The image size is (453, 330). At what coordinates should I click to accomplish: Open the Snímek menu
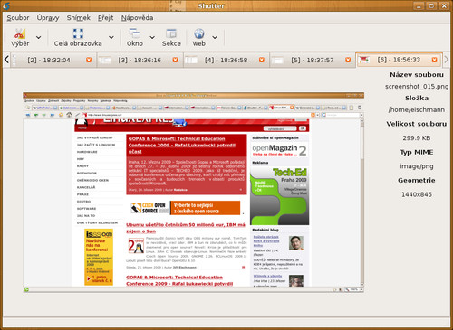click(x=79, y=18)
